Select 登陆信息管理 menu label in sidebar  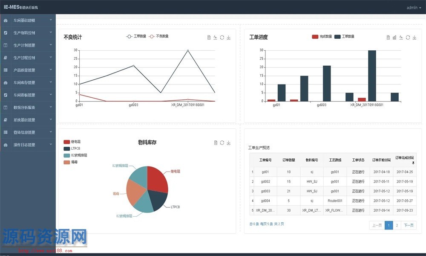point(24,133)
